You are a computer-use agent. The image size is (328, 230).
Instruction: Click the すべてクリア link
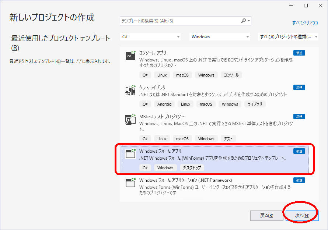point(305,23)
